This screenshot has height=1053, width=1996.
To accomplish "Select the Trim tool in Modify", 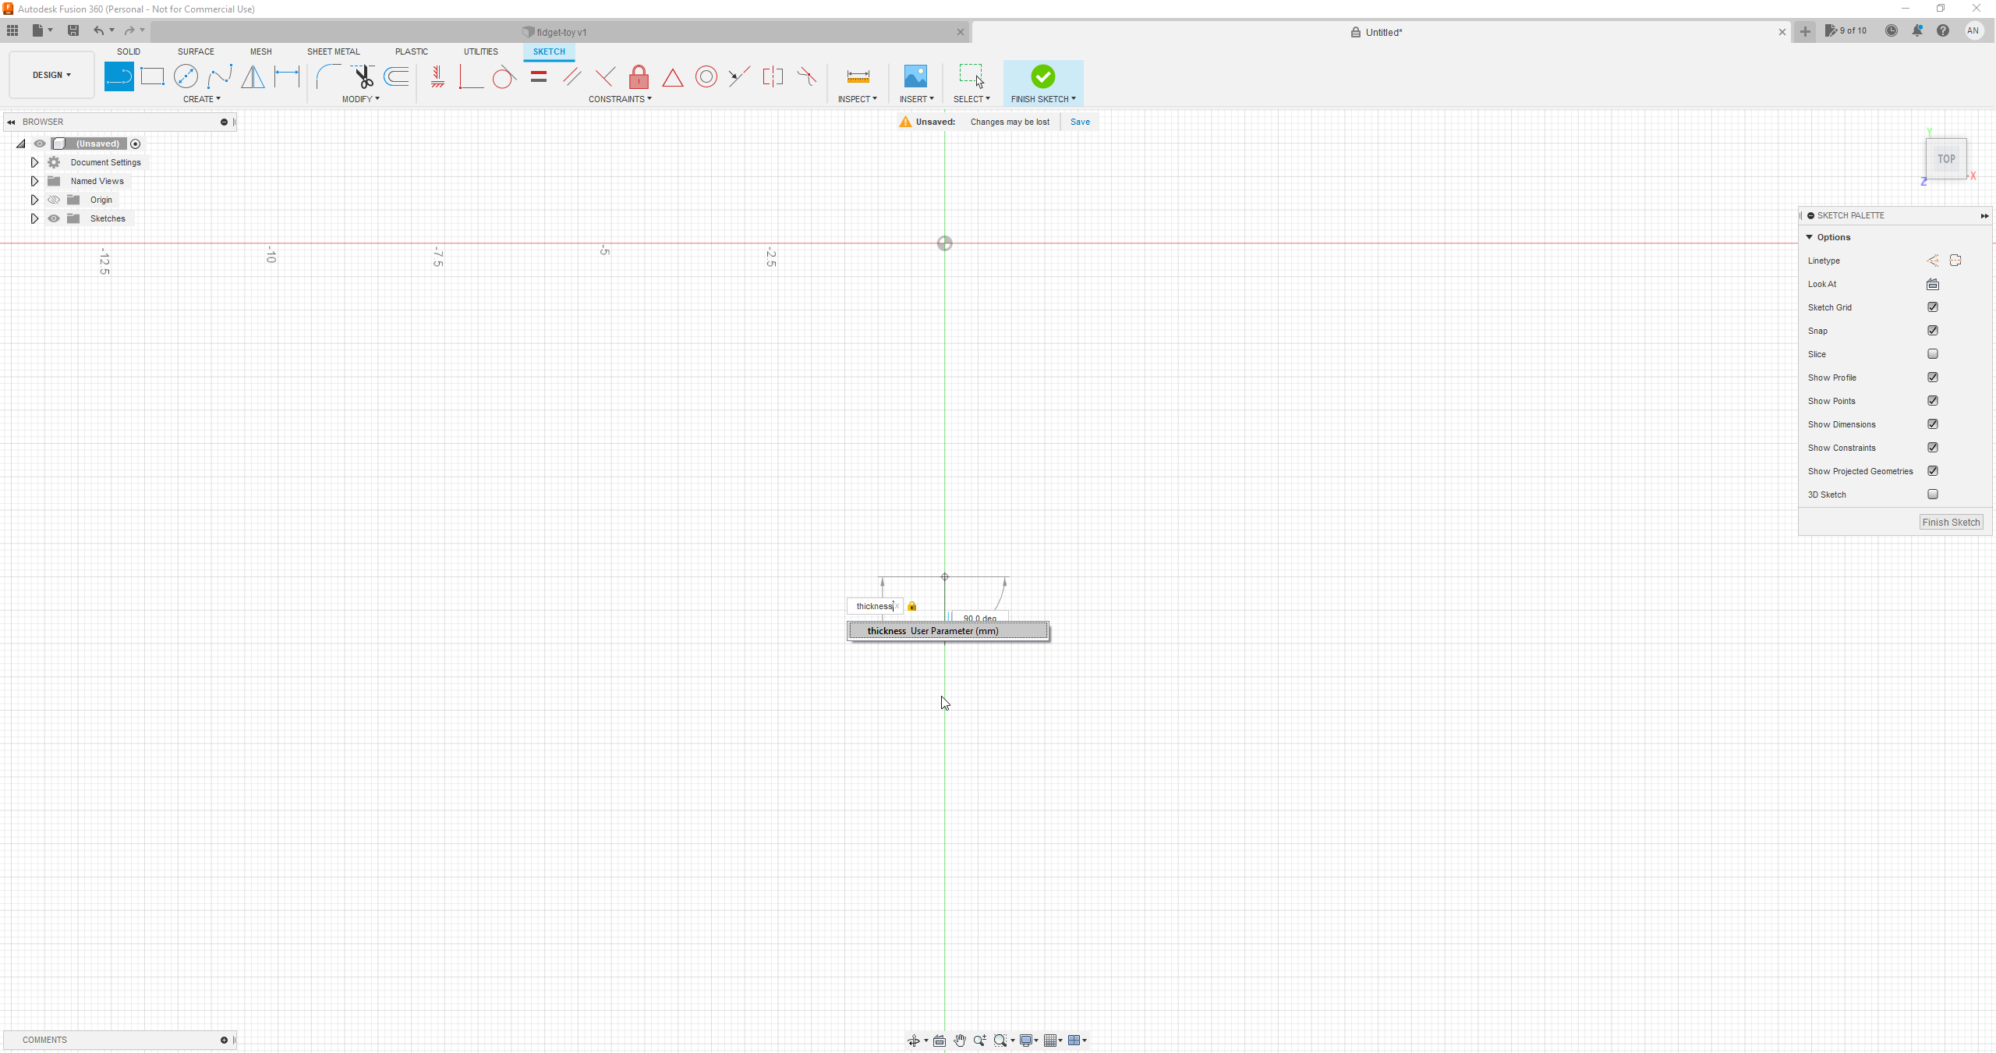I will pyautogui.click(x=363, y=76).
